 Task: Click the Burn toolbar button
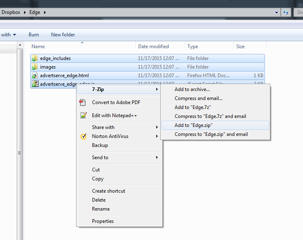coord(34,35)
